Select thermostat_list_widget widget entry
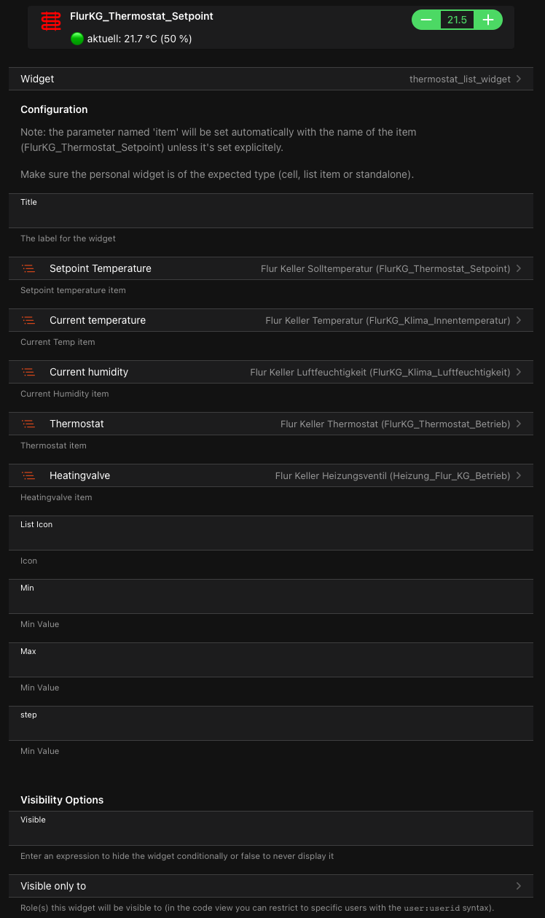The image size is (545, 918). (x=460, y=79)
